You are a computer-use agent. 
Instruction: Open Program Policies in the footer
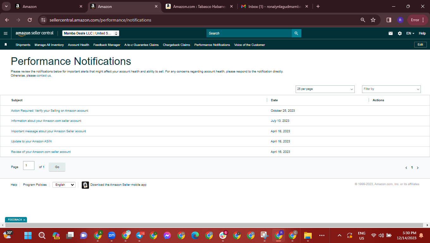pos(35,185)
